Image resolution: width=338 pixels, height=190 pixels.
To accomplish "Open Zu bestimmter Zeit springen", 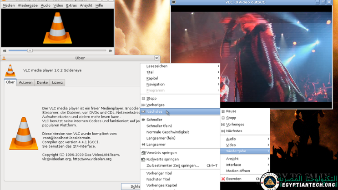I will 180,165.
